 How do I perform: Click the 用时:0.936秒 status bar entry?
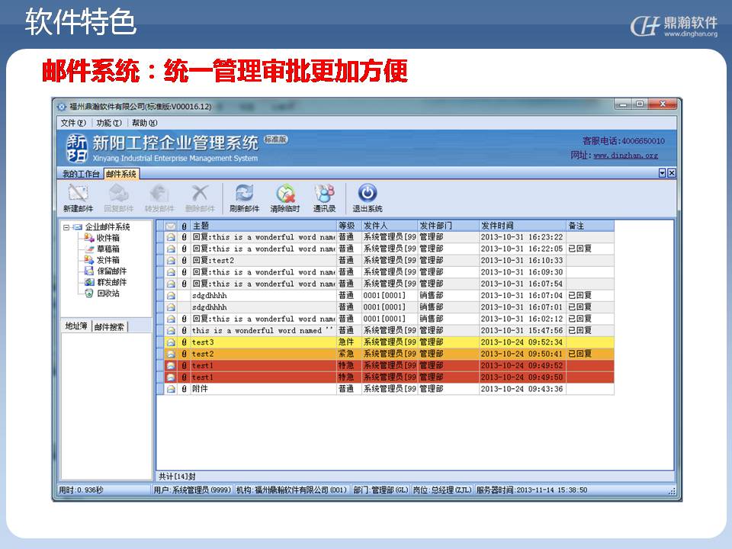pos(81,490)
